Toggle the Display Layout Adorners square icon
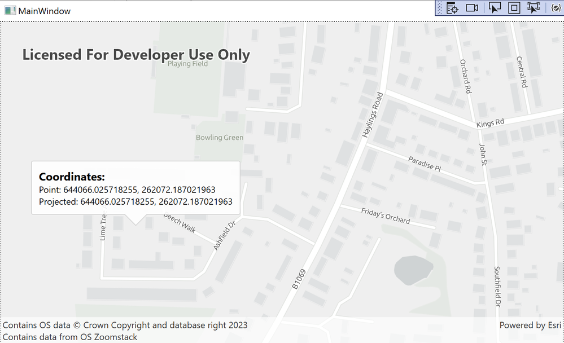Viewport: 564px width, 343px height. 514,8
